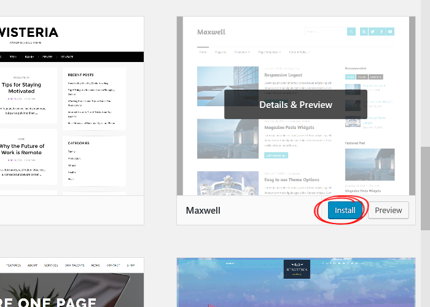Click SERVICES in One Page preview menu

(51, 265)
